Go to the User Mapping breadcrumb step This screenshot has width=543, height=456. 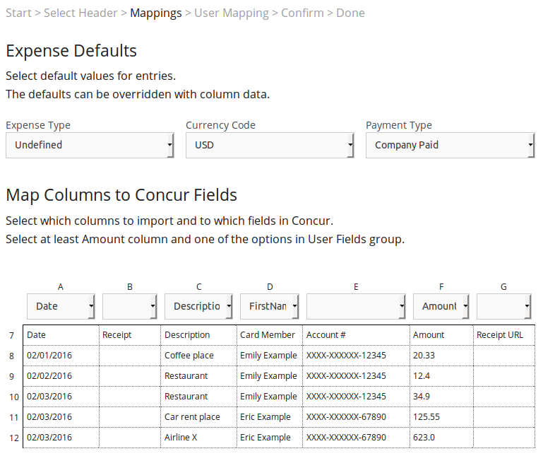point(232,13)
